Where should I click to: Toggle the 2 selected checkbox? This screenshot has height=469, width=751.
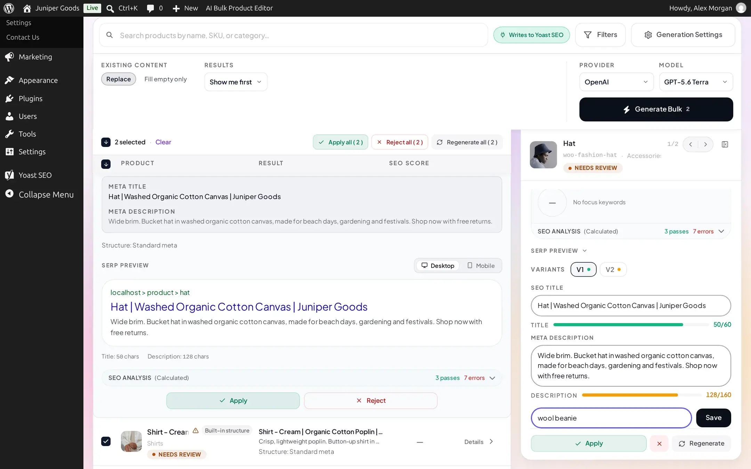pos(106,142)
